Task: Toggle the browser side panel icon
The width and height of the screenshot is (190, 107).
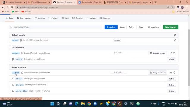Action: (x=178, y=7)
